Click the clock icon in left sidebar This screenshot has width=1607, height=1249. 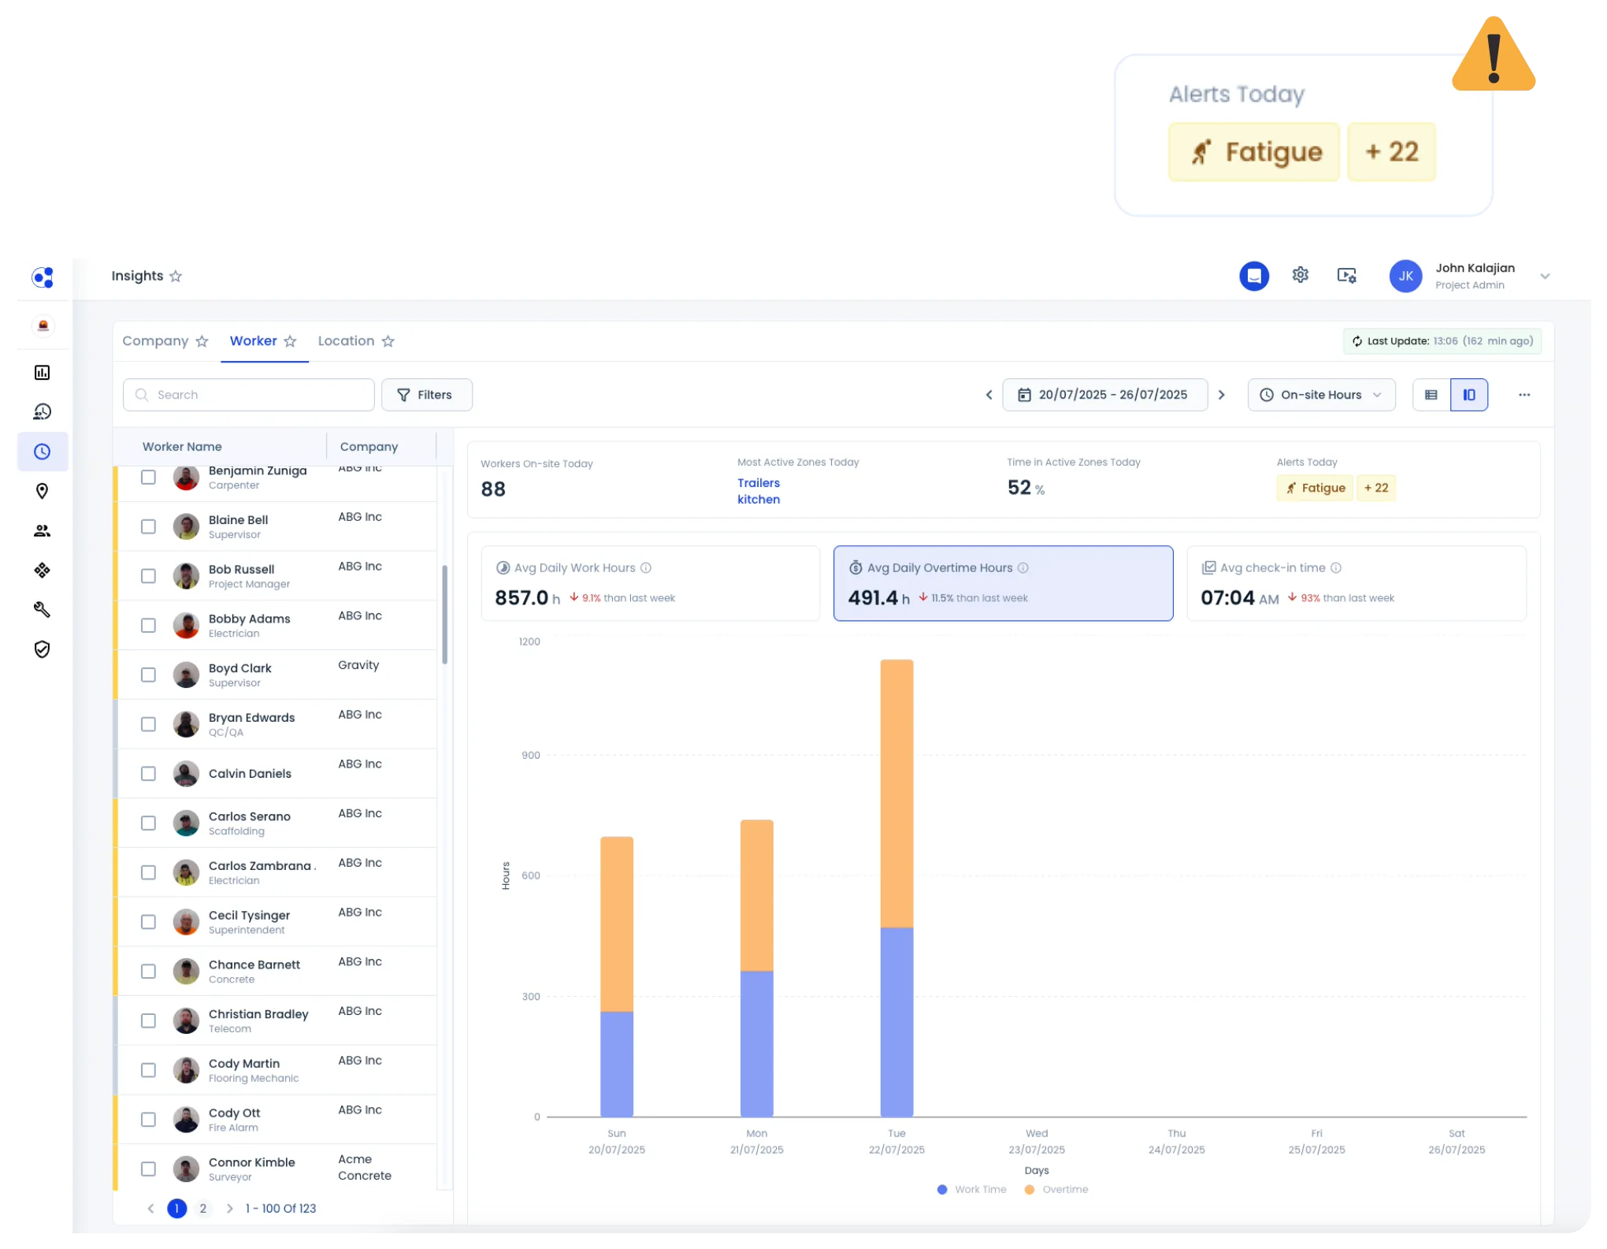43,452
